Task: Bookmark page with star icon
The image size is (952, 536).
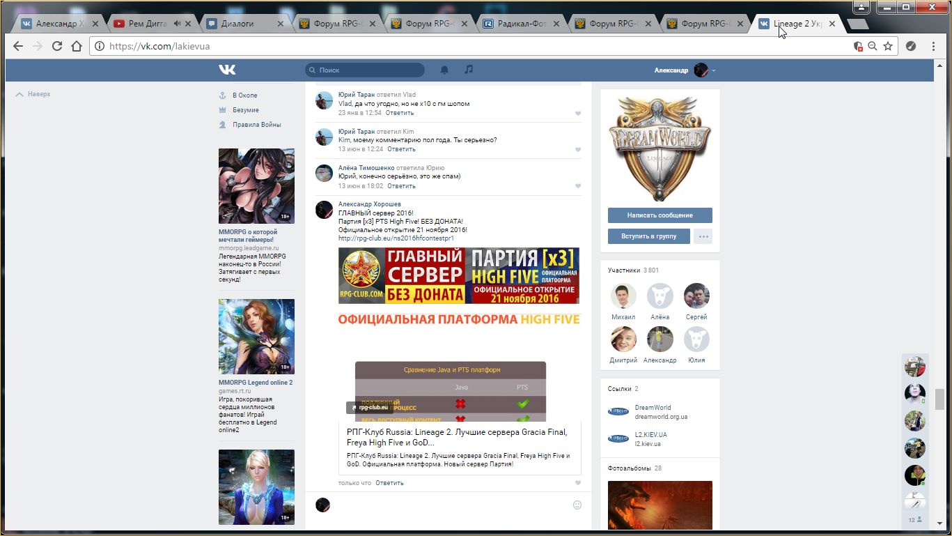Action: (x=888, y=46)
